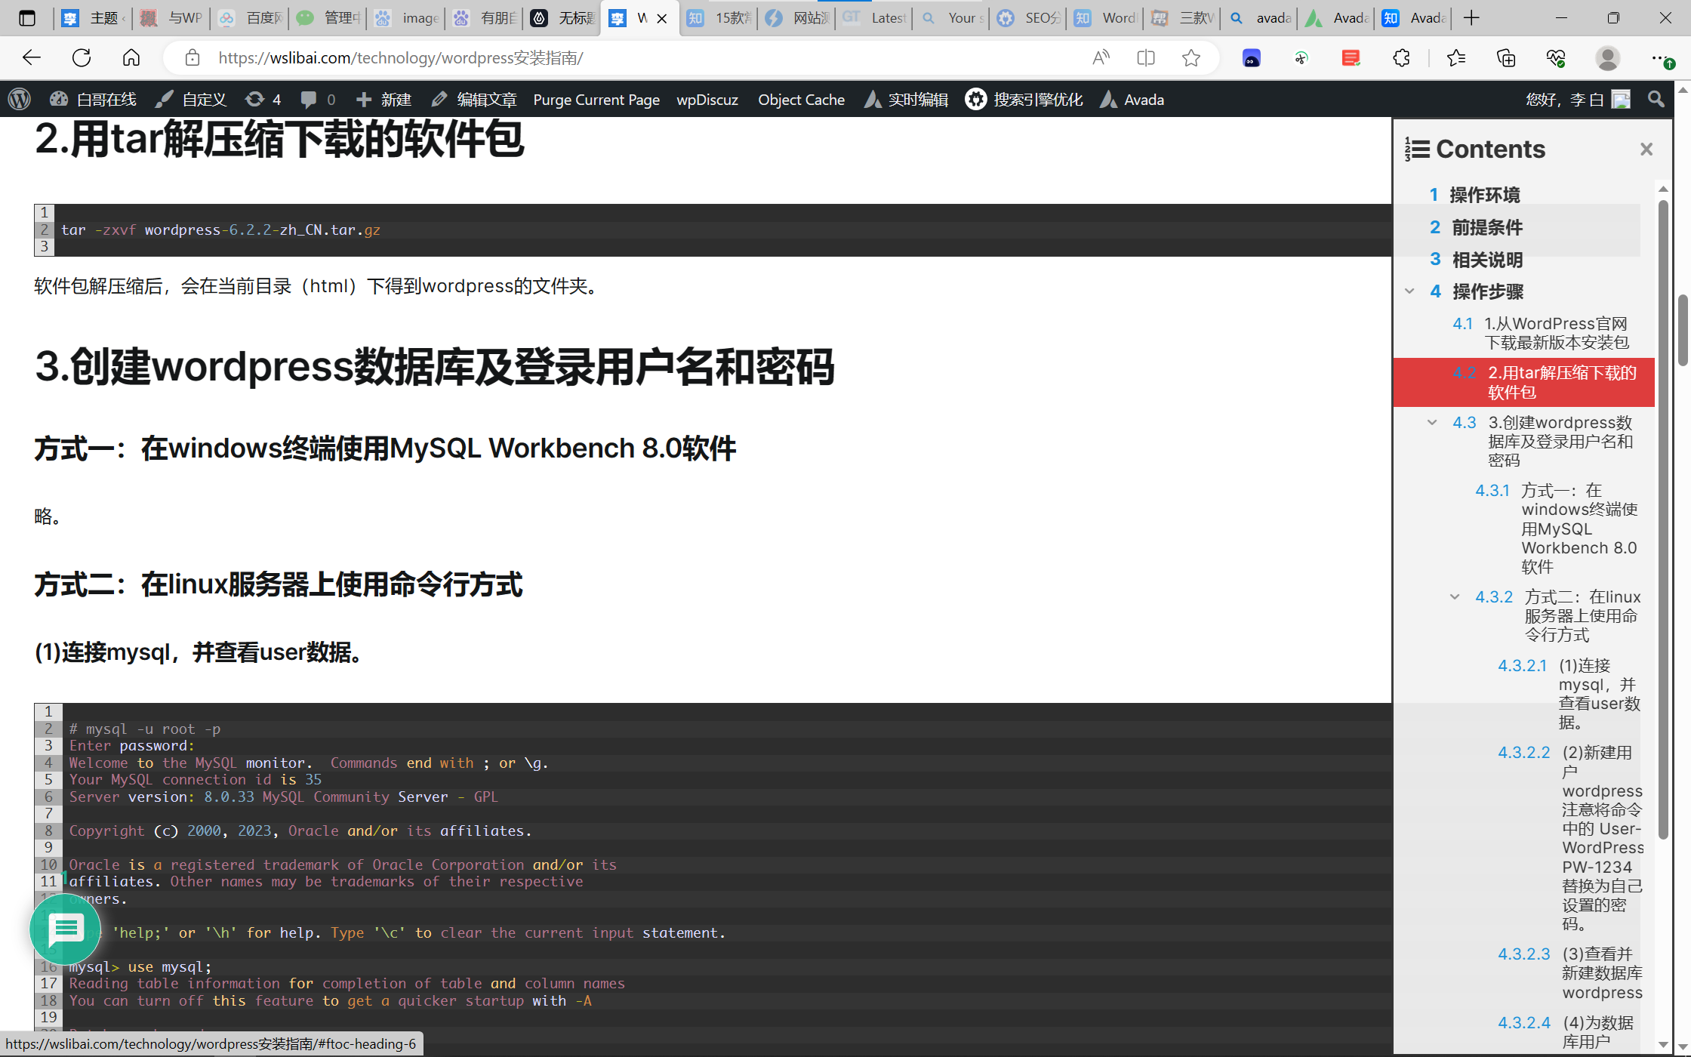Collapse the 操作步骤 contents section
Screen dimensions: 1691x1057
(1409, 291)
